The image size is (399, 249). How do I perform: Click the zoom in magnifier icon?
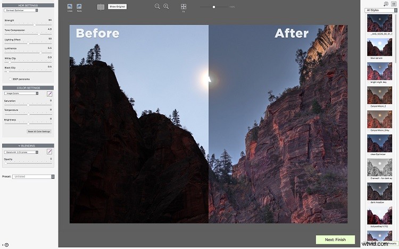[x=166, y=6]
